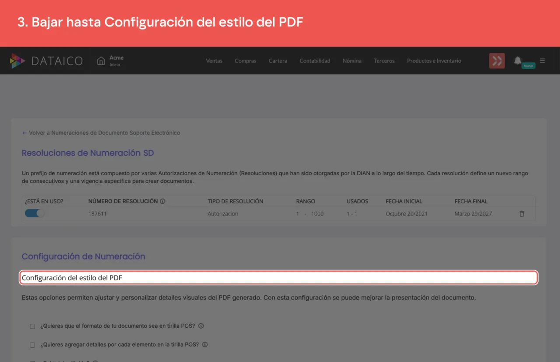Click the Resoluciones de Numeración SD heading
560x362 pixels.
[x=88, y=153]
